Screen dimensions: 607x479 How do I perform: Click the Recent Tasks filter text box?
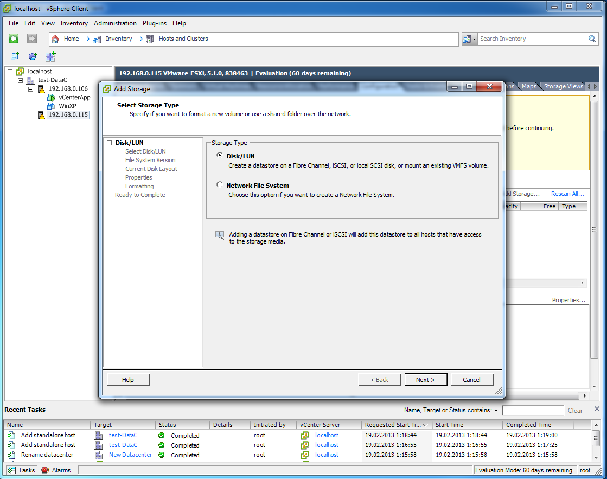[x=533, y=411]
